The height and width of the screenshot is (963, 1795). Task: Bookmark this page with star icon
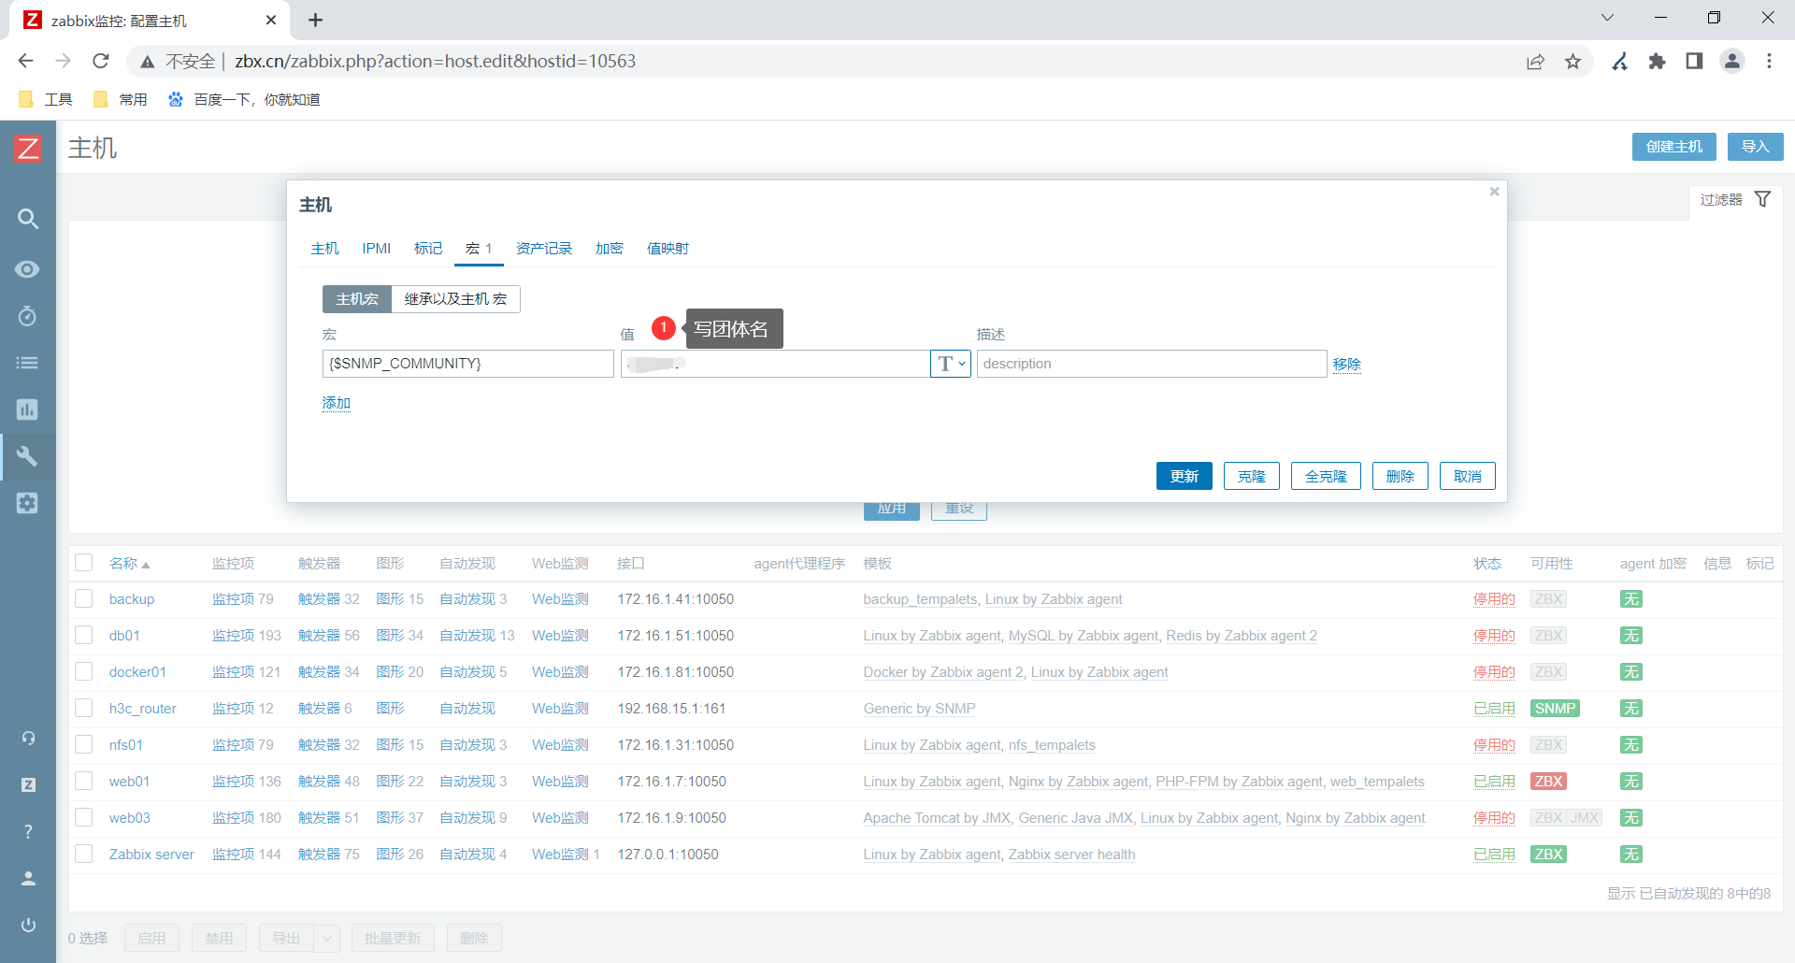click(x=1573, y=61)
